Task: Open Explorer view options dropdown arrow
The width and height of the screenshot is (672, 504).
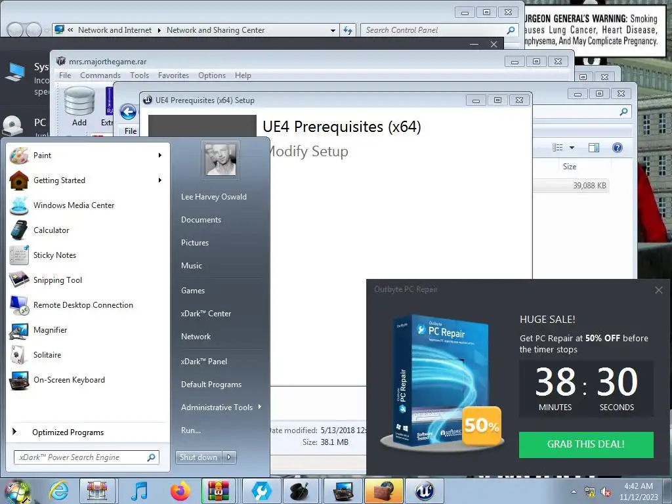Action: 572,148
